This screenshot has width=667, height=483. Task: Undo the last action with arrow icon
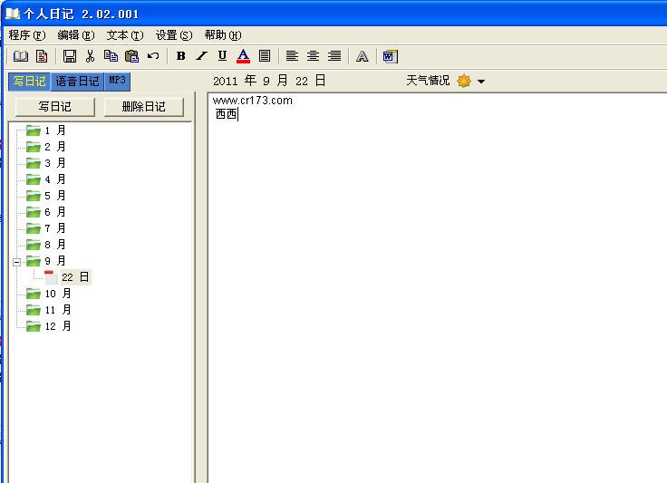coord(153,55)
